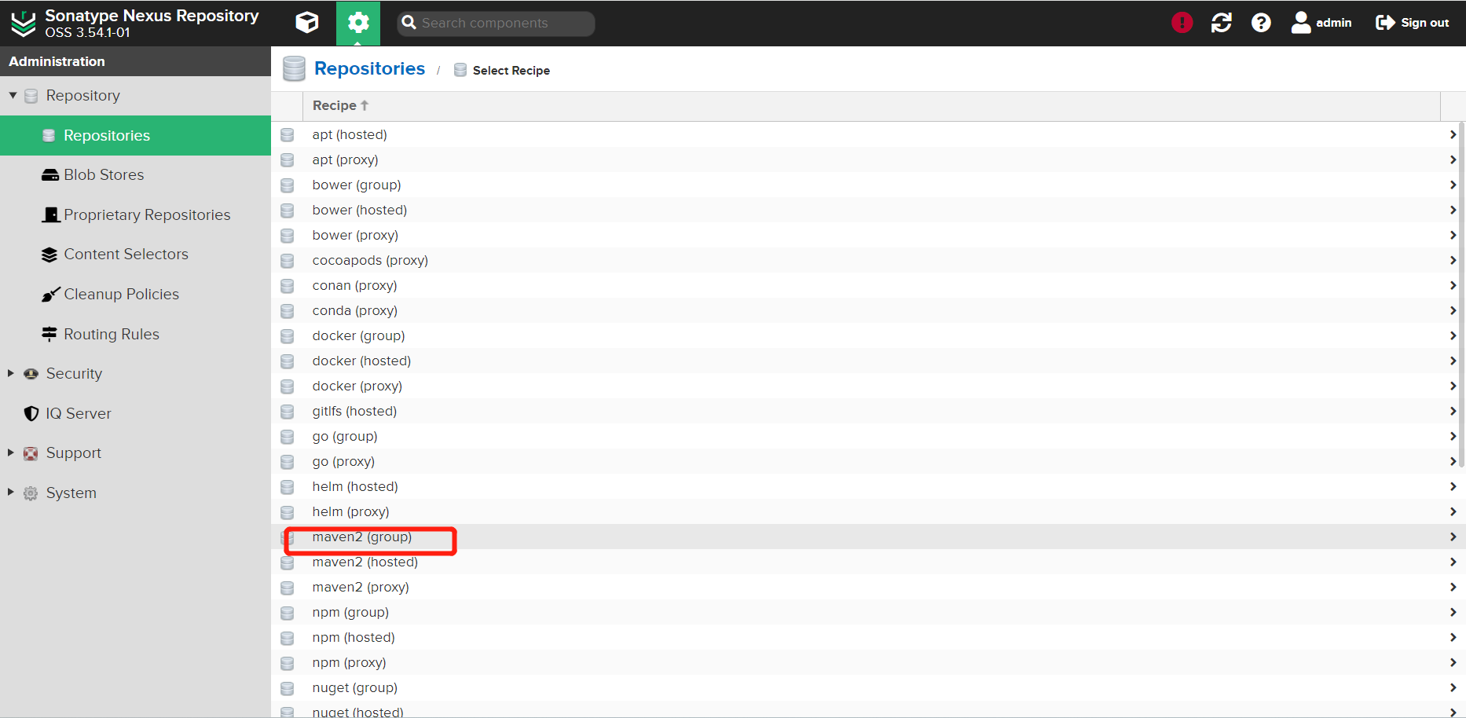Click database icon on bower (proxy) row

[288, 236]
